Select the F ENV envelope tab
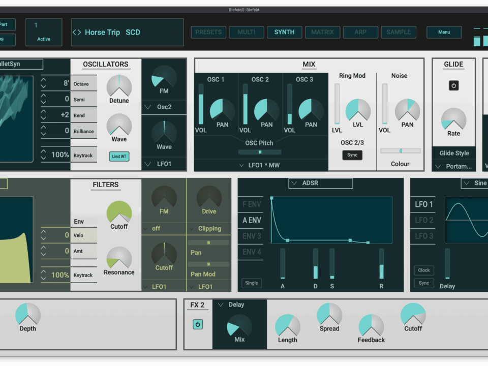488x366 pixels. pos(251,204)
